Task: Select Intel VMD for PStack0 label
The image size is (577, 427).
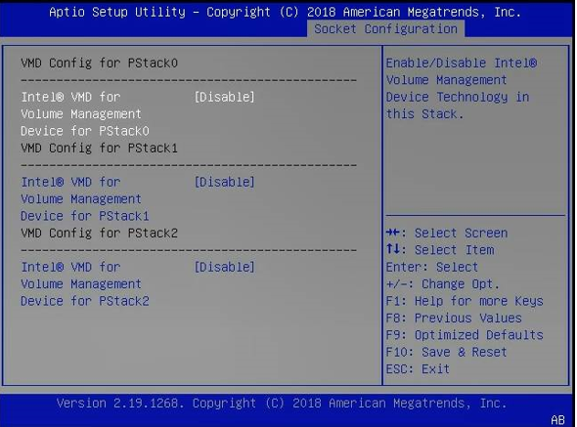Action: pyautogui.click(x=85, y=114)
